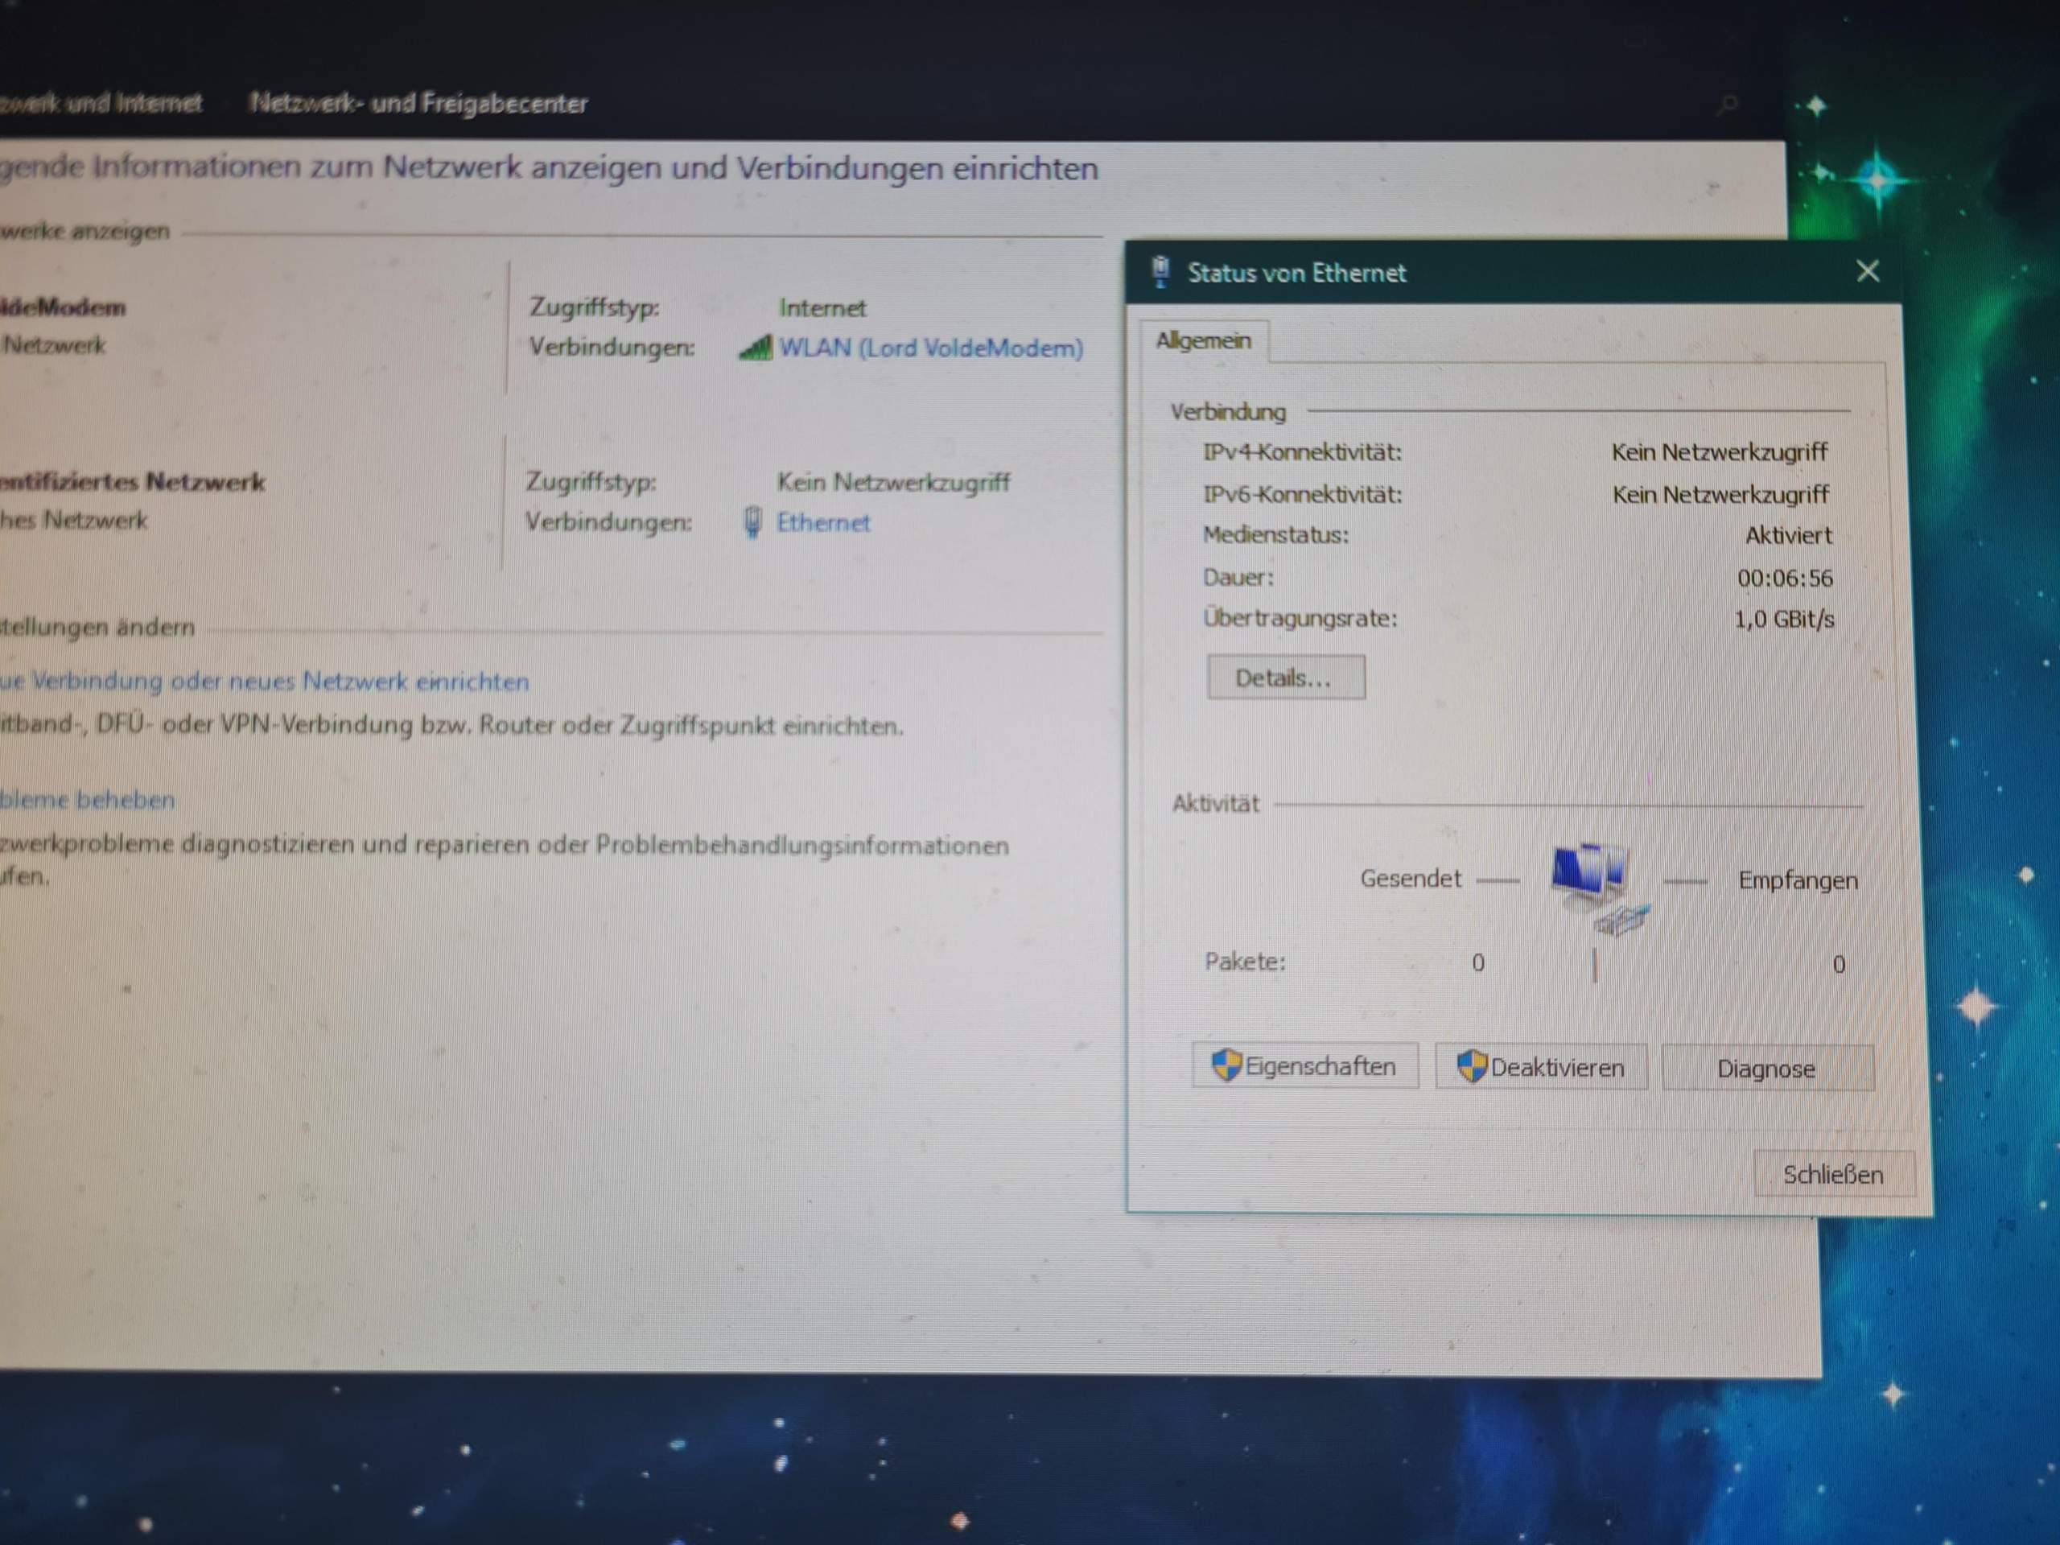Click the Ethernet adapter icon in dialog title bar
Screen dimensions: 2060x1545
click(1160, 271)
